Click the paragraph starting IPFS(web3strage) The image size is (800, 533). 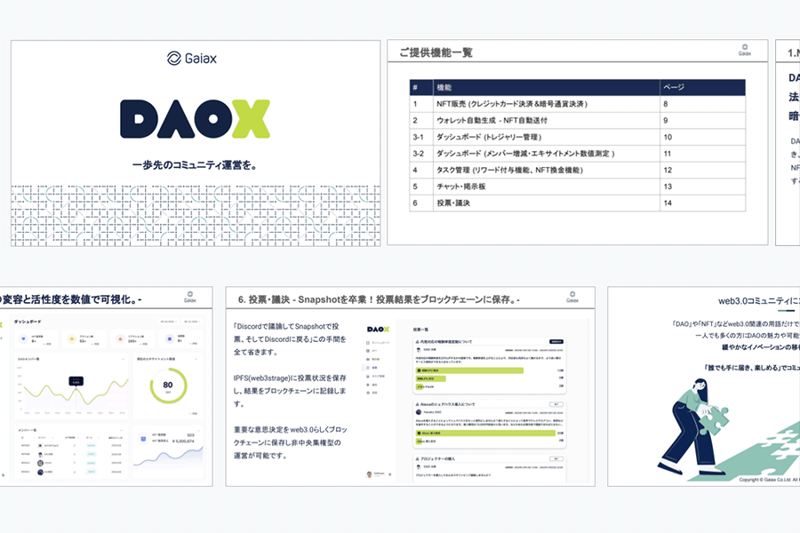click(x=290, y=391)
